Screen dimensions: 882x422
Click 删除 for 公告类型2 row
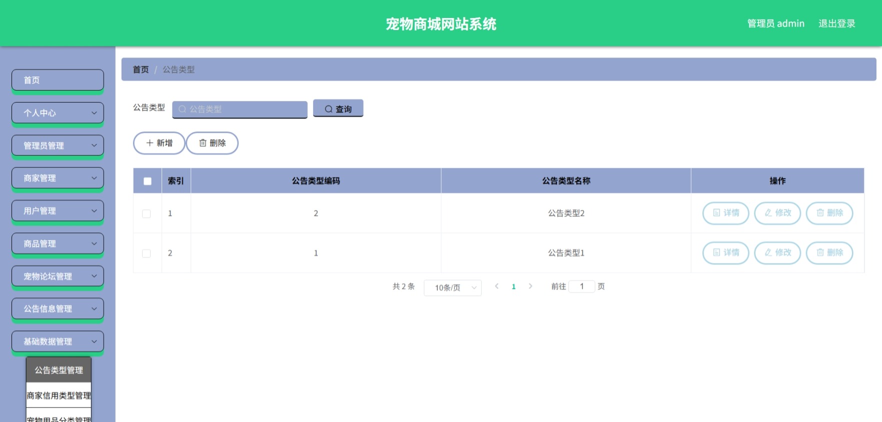point(829,213)
